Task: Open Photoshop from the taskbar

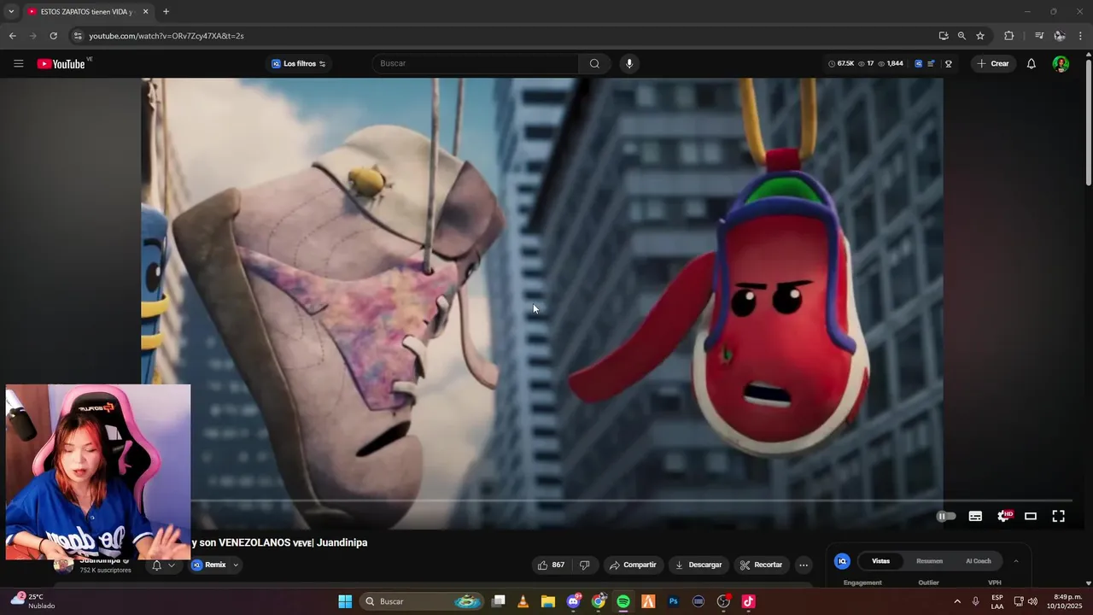Action: coord(673,601)
